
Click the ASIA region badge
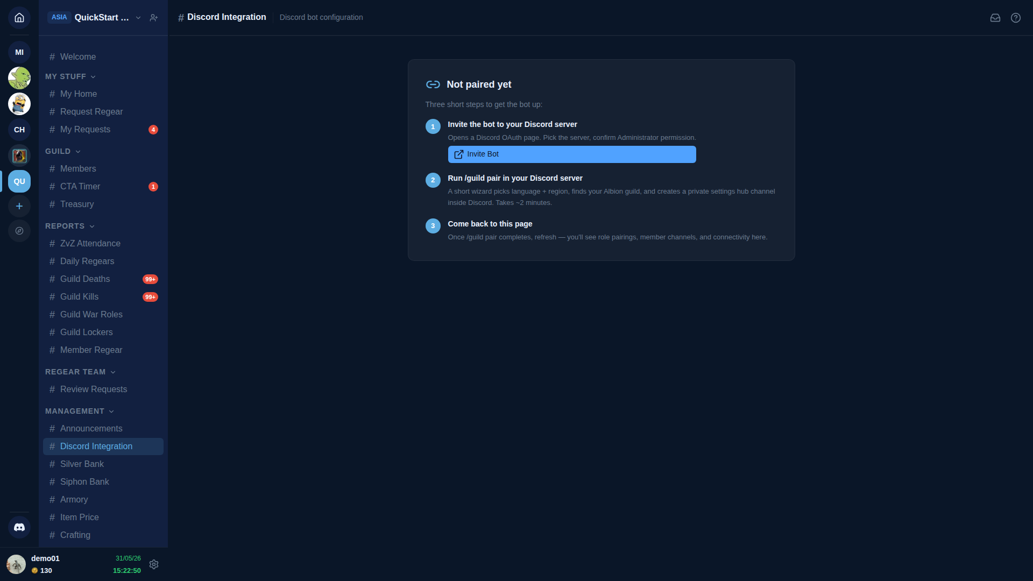(59, 17)
